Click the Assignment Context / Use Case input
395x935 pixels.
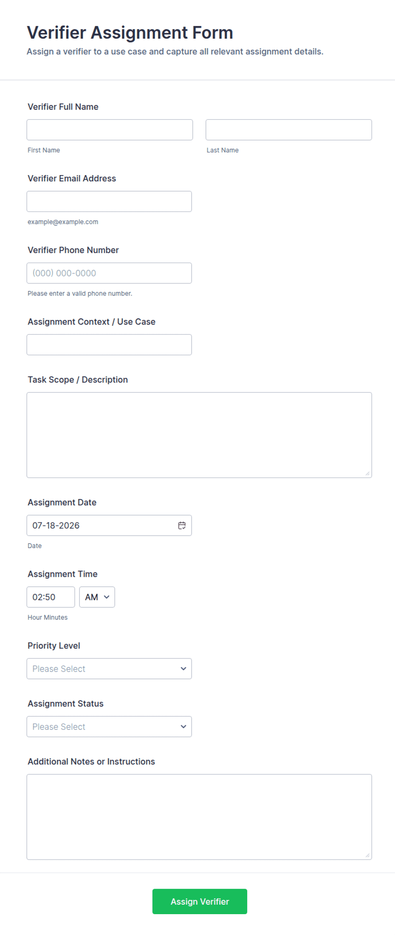(109, 345)
